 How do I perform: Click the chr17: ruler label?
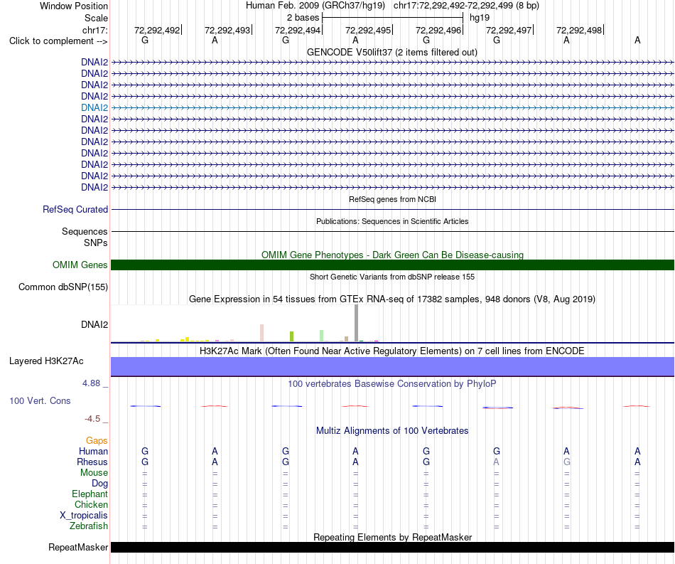pyautogui.click(x=95, y=30)
